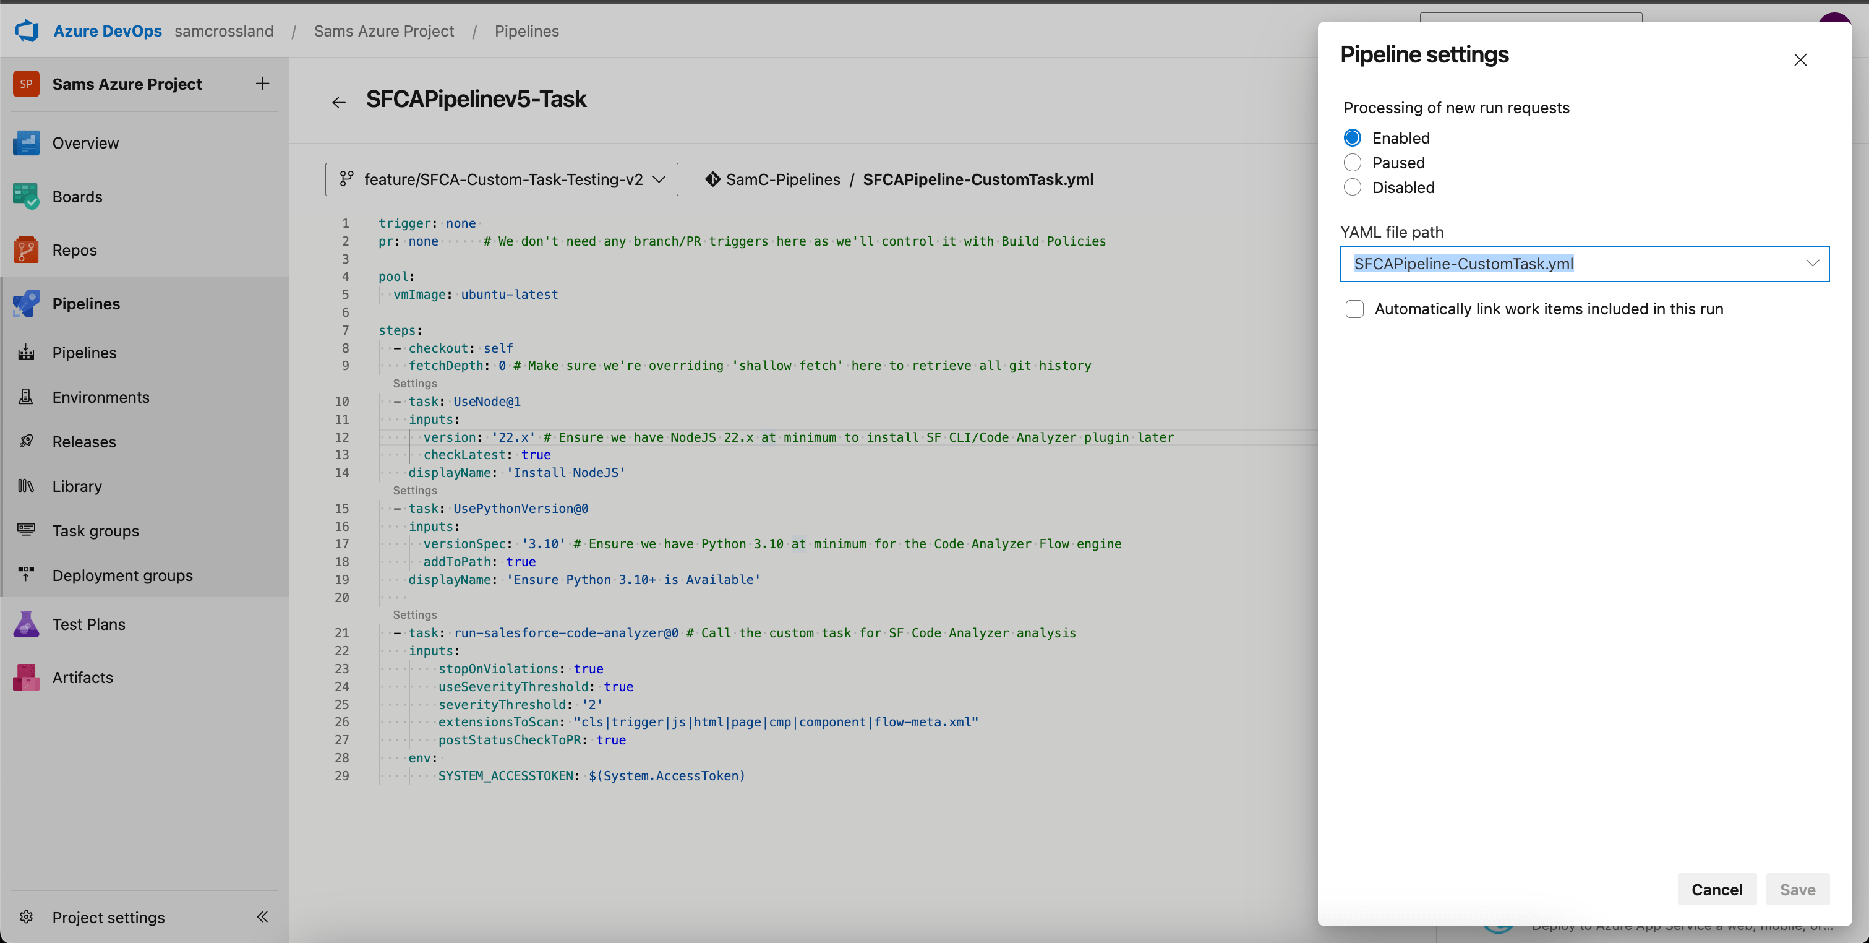Viewport: 1869px width, 943px height.
Task: Click code line 'severityThreshold: 2'
Action: click(520, 704)
